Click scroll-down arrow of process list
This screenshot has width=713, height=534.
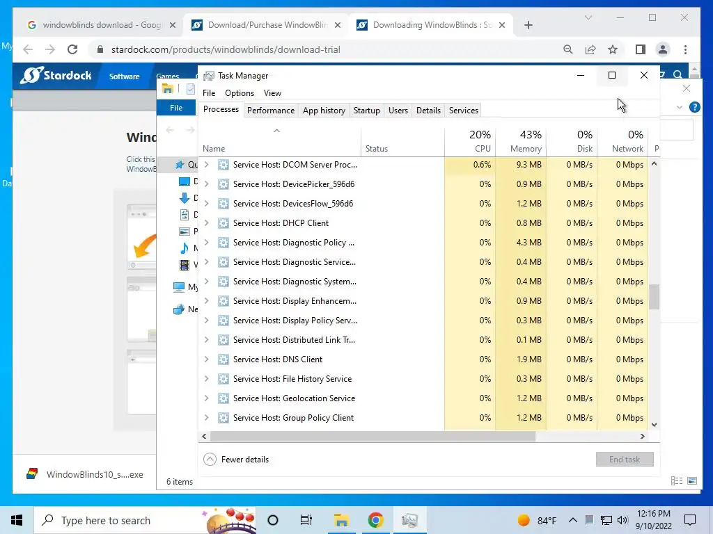(x=654, y=425)
